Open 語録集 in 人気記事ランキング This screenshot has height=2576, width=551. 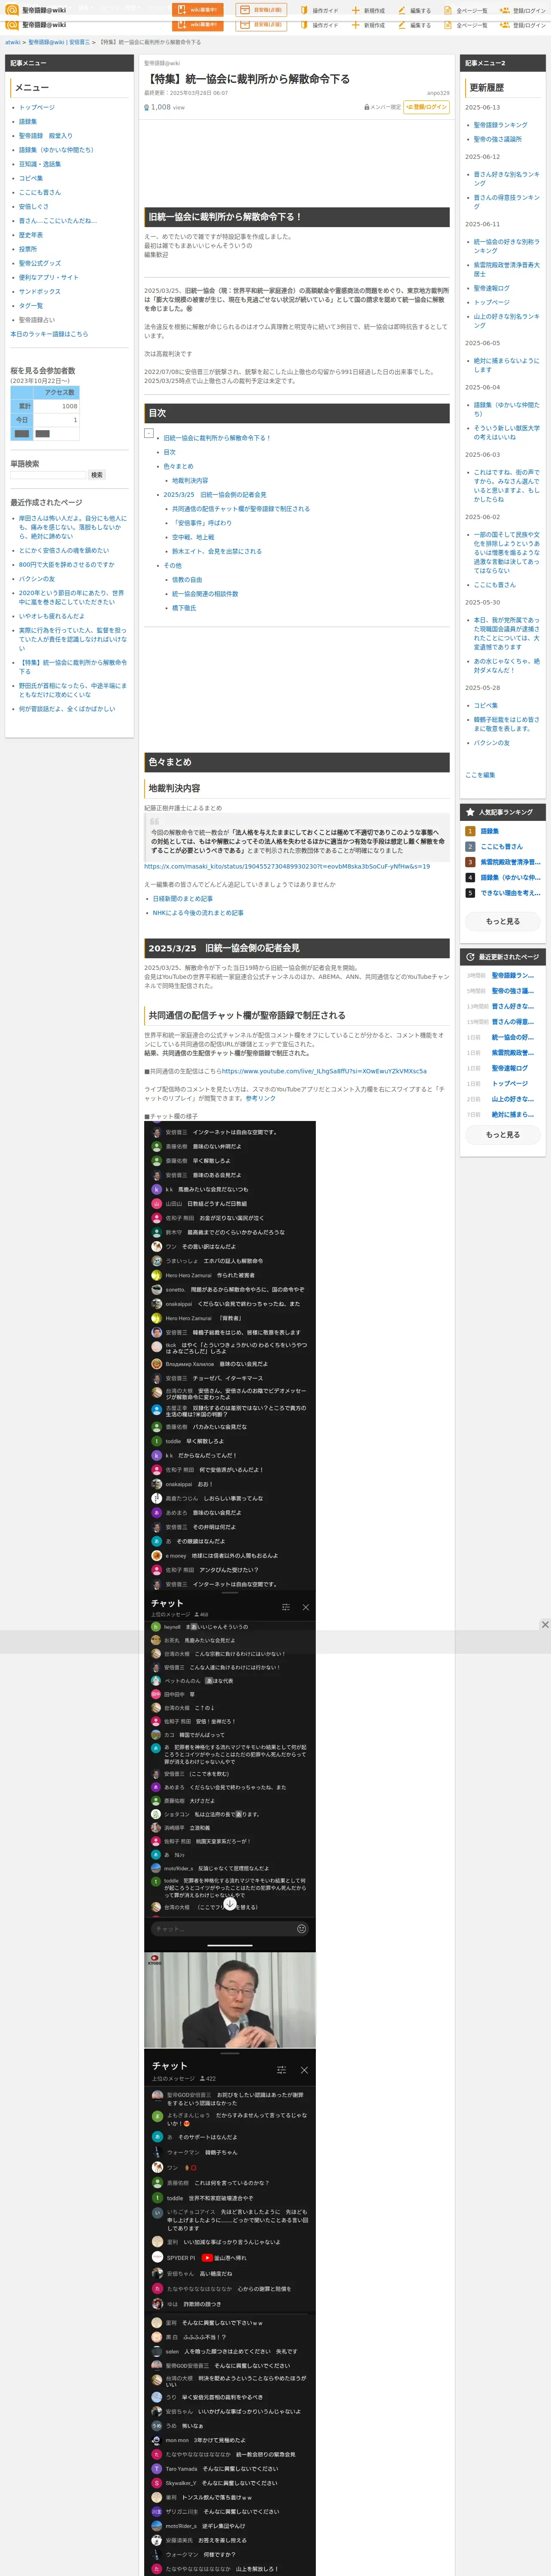click(x=490, y=831)
